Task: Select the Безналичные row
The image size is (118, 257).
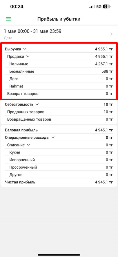Action: 59,71
